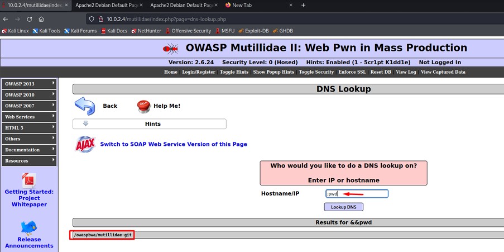Click the browser Home icon
This screenshot has width=504, height=252.
(41, 20)
